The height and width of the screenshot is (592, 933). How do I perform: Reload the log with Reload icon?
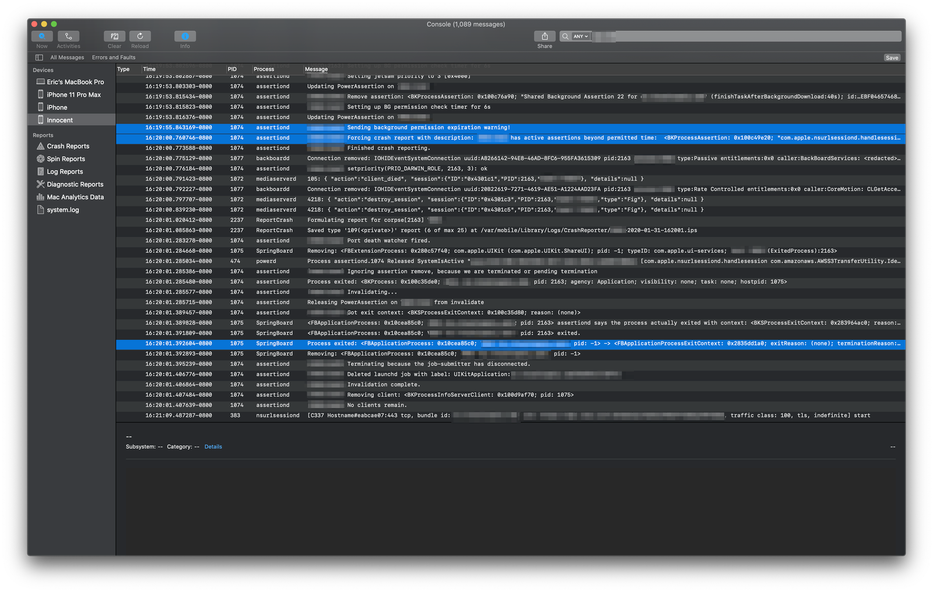[140, 36]
